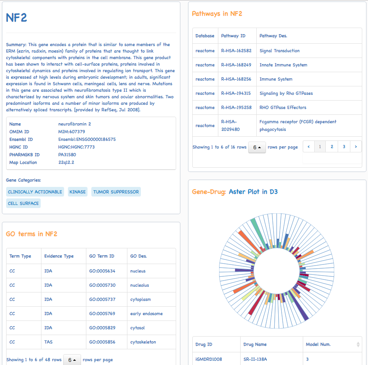Select the KINASE gene category badge
The height and width of the screenshot is (365, 368).
(x=78, y=192)
